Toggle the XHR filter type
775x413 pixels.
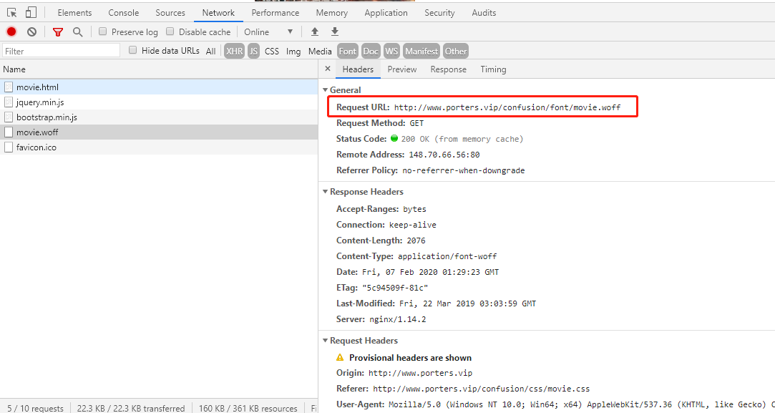(x=234, y=51)
